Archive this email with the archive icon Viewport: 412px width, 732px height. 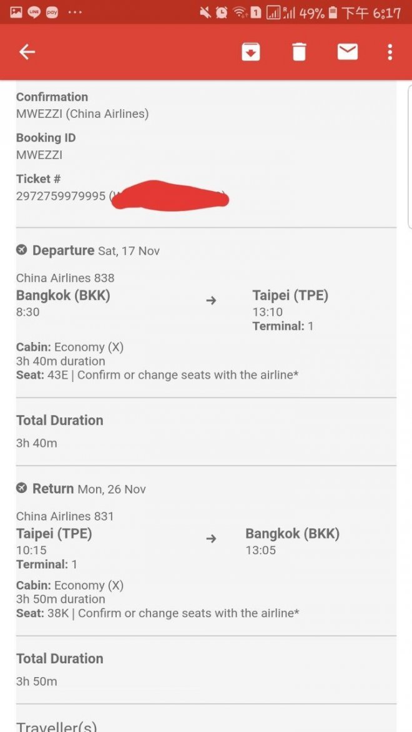[250, 52]
